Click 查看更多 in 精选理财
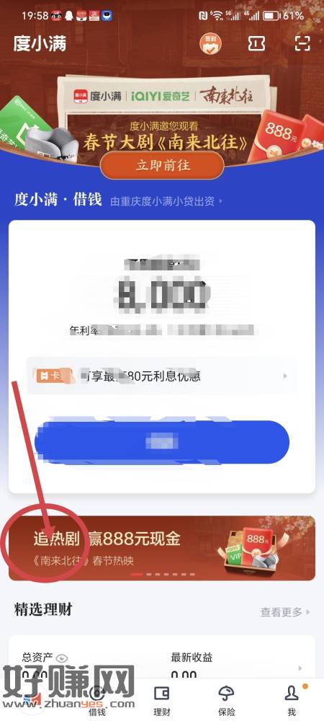 click(x=285, y=612)
